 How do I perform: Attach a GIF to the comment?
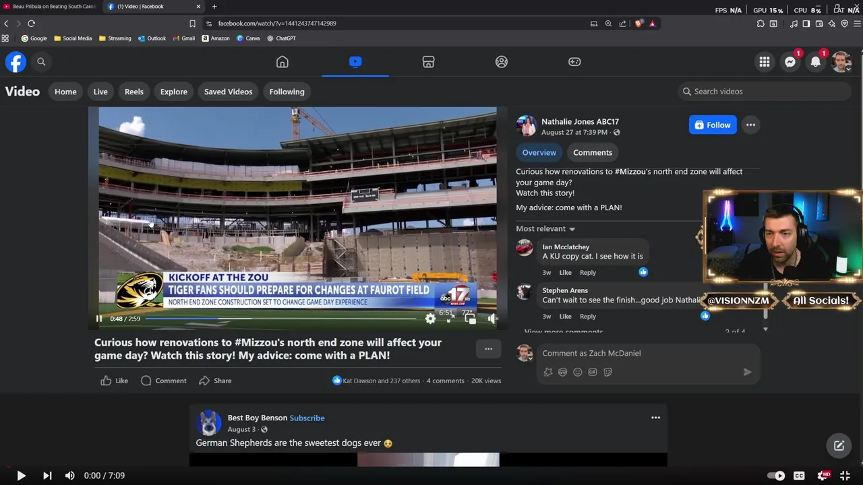click(x=593, y=372)
